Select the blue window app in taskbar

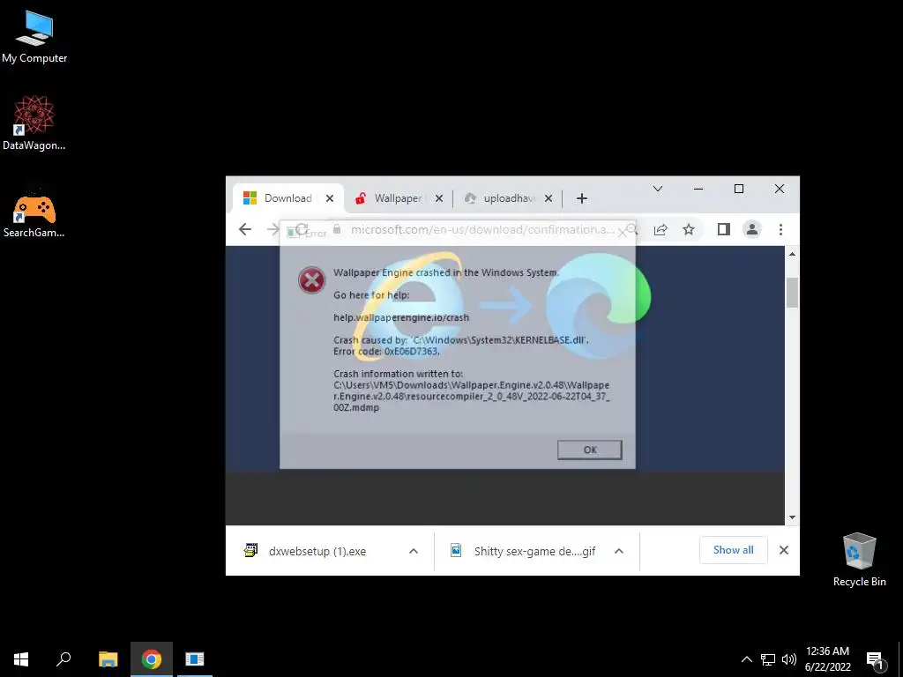tap(195, 659)
